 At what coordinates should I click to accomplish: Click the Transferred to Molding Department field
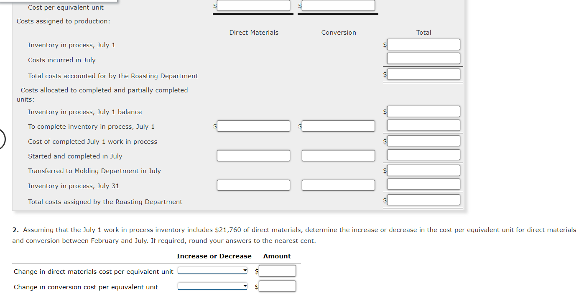click(x=423, y=170)
